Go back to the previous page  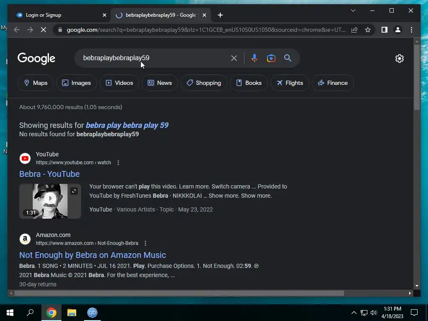(x=17, y=30)
